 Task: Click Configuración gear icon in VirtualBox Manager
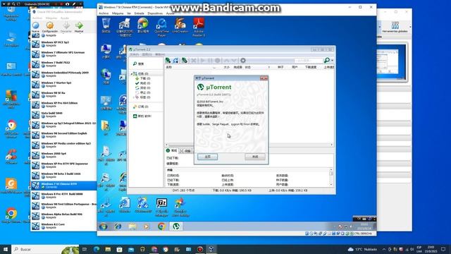(x=50, y=27)
